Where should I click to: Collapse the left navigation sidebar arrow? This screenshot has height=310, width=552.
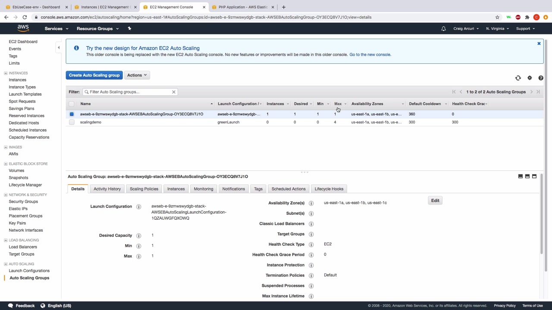pyautogui.click(x=59, y=47)
